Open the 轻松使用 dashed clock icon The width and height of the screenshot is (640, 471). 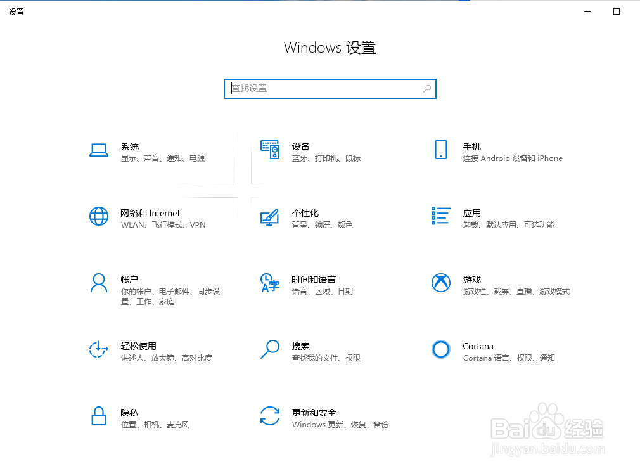coord(99,350)
